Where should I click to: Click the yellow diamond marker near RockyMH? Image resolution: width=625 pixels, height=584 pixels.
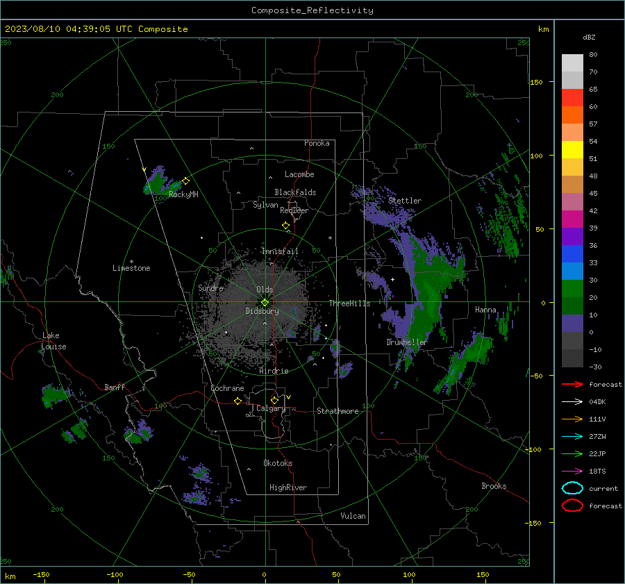(185, 181)
